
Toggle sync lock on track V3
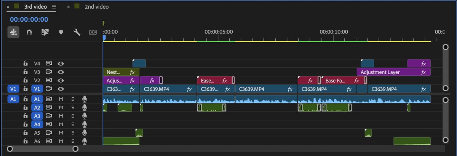49,72
